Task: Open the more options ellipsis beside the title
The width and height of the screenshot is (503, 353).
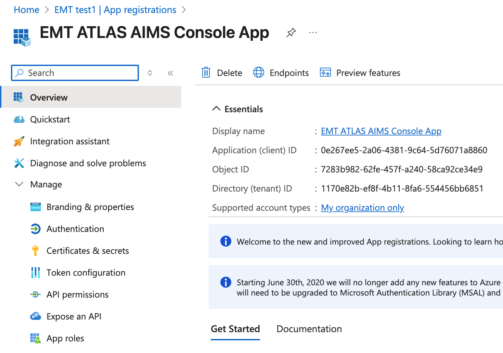Action: point(313,33)
